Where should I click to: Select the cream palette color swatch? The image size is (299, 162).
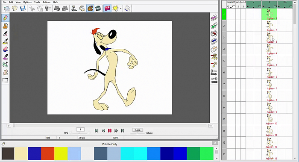pyautogui.click(x=21, y=153)
